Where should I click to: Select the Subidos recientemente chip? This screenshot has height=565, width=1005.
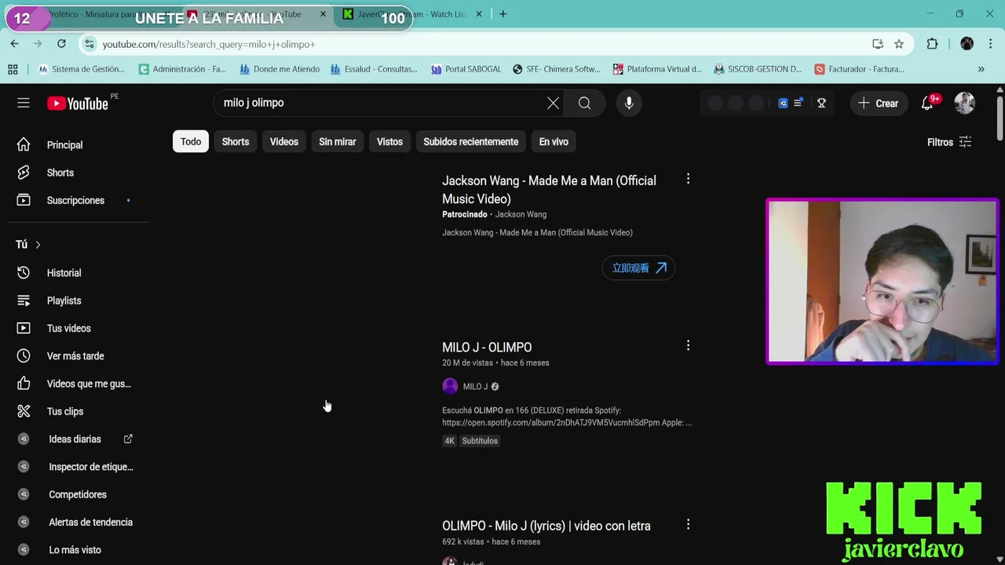coord(471,142)
